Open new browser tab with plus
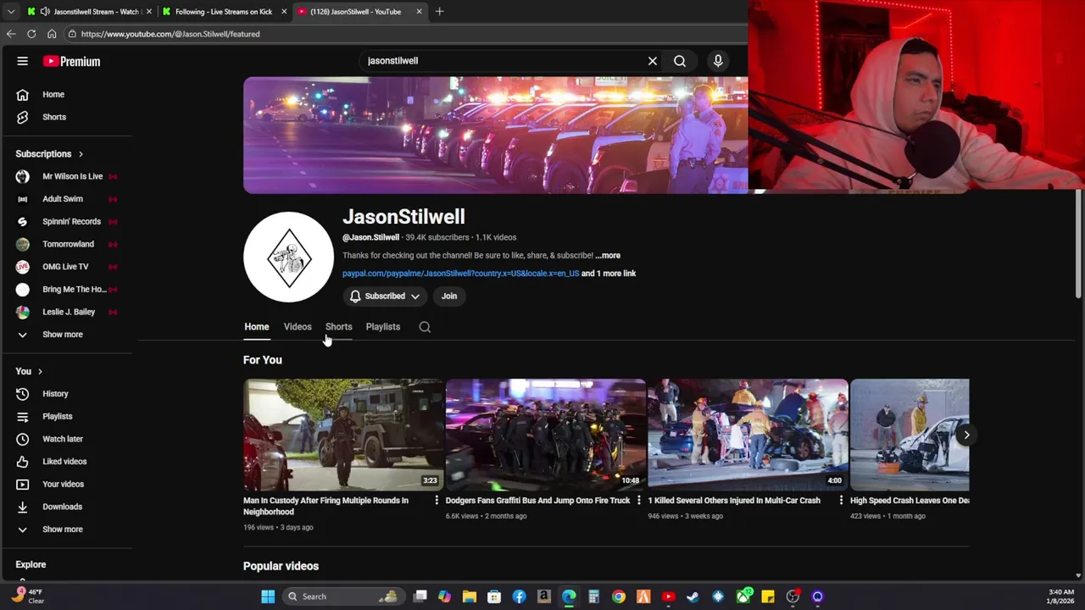The image size is (1085, 610). click(x=439, y=12)
